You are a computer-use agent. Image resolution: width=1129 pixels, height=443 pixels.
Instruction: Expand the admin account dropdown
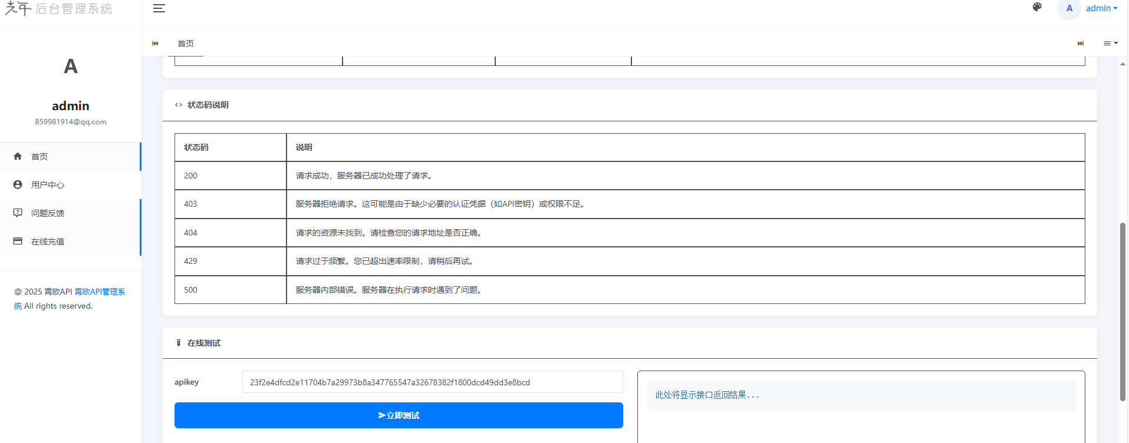pyautogui.click(x=1101, y=8)
